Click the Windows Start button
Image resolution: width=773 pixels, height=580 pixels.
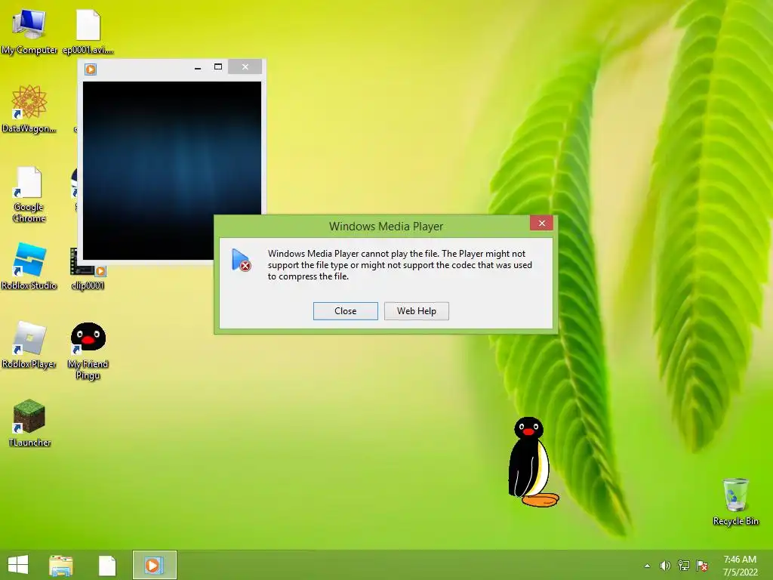[18, 565]
